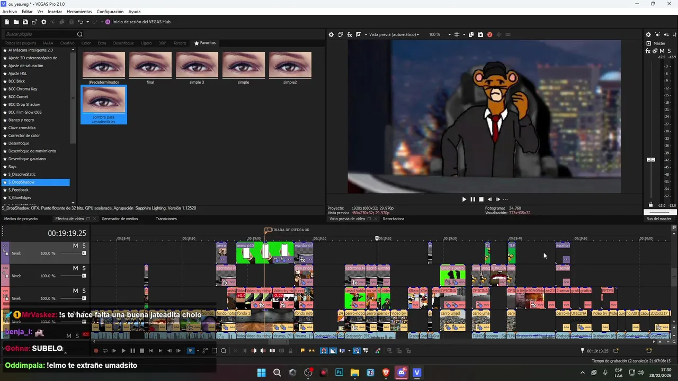Switch to the Generador de medios tab
Image resolution: width=678 pixels, height=381 pixels.
120,219
